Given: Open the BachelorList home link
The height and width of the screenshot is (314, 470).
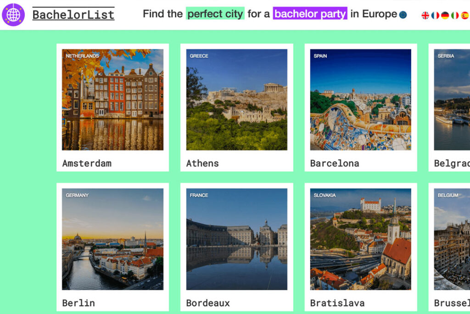Looking at the screenshot, I should coord(73,15).
